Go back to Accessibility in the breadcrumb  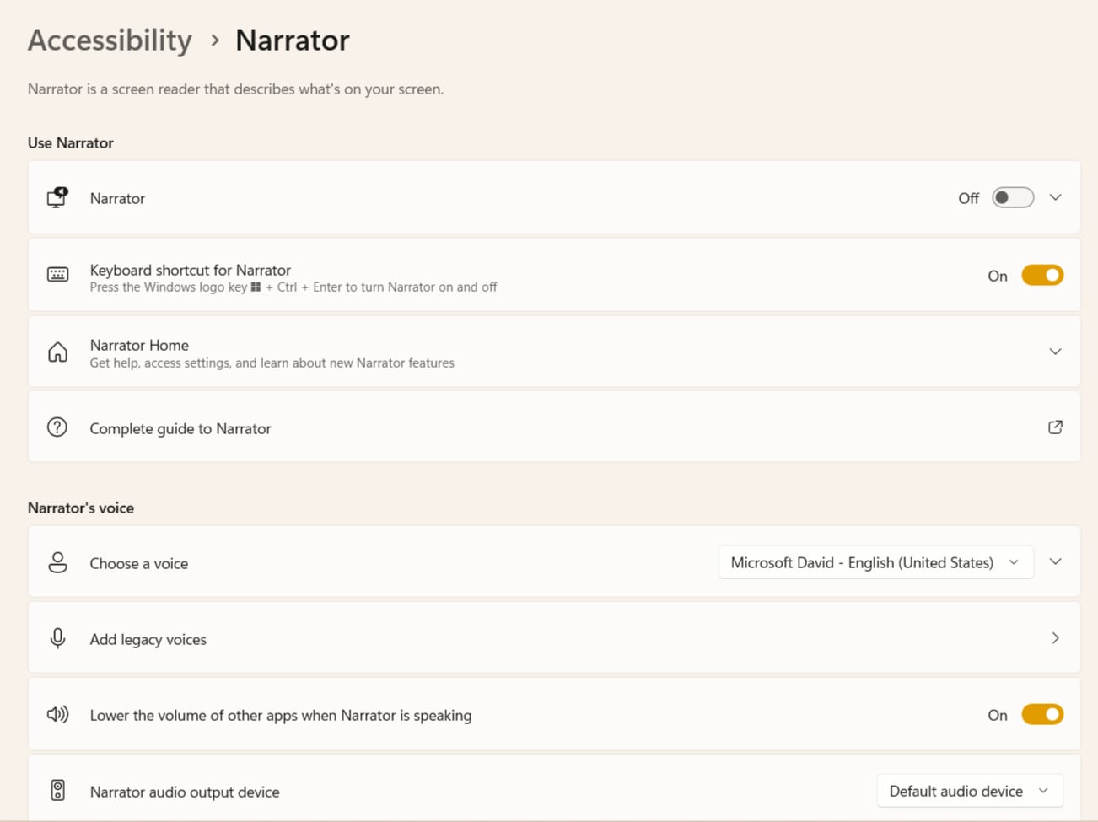[110, 40]
